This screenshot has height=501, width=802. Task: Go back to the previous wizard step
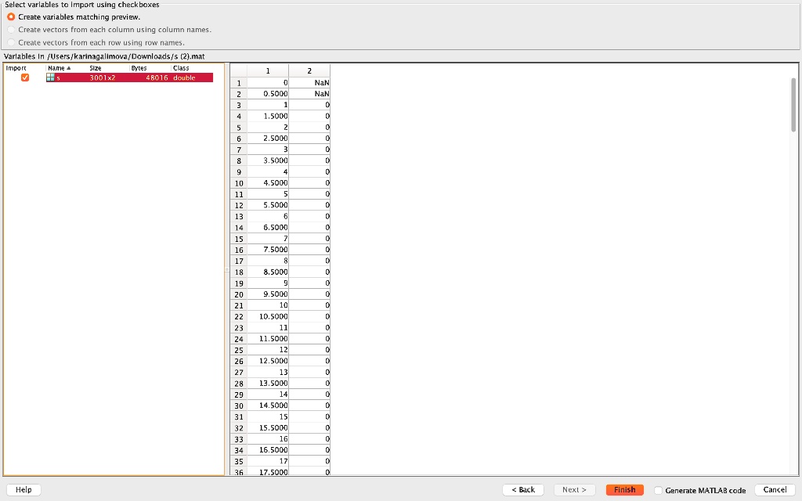(x=522, y=489)
